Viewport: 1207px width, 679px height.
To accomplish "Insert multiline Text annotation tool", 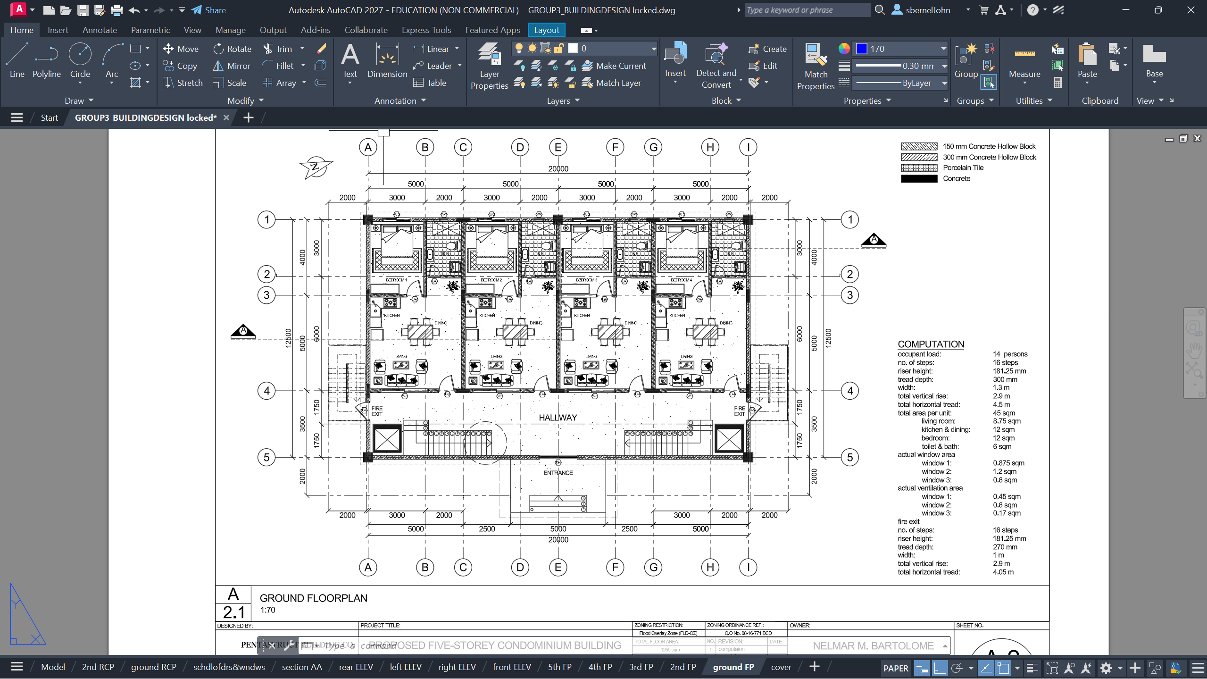I will (x=350, y=60).
